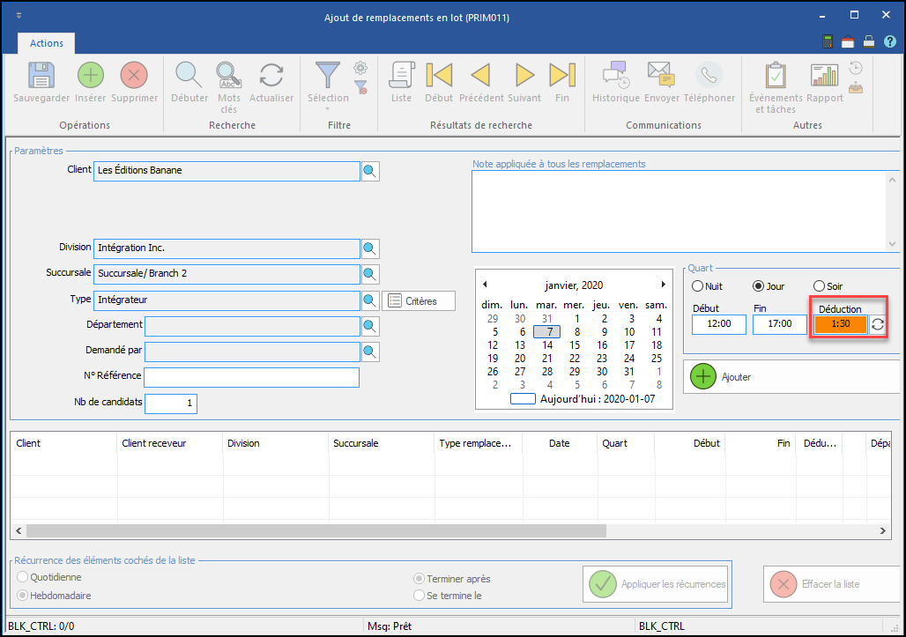Image resolution: width=906 pixels, height=637 pixels.
Task: Open the Rapport chart icon
Action: pyautogui.click(x=824, y=76)
